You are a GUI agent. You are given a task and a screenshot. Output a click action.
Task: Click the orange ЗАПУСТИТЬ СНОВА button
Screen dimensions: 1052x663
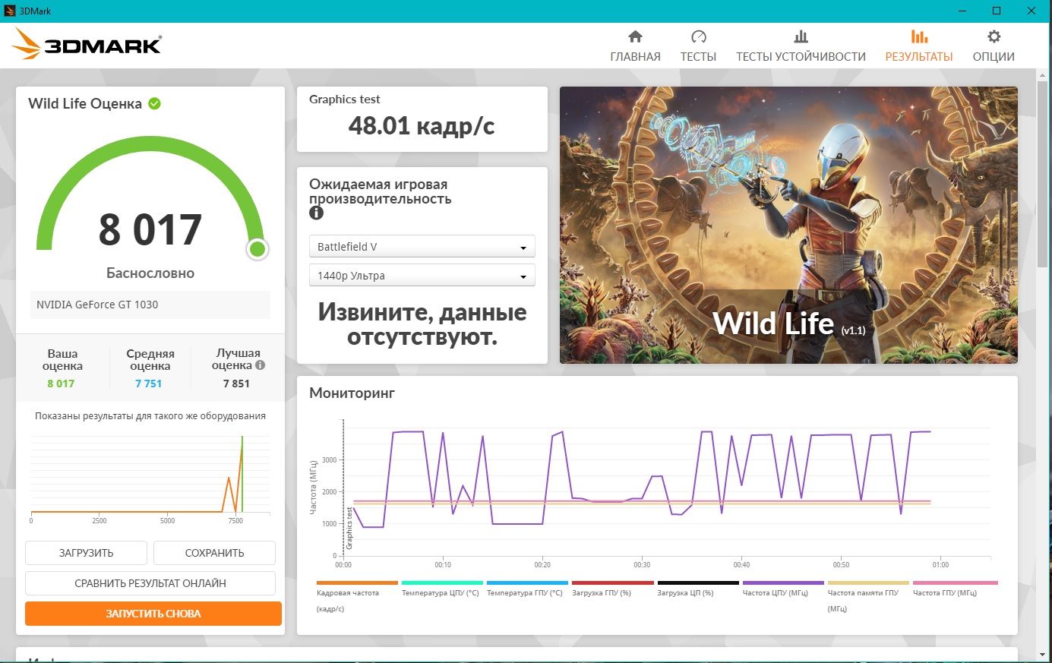pyautogui.click(x=153, y=614)
